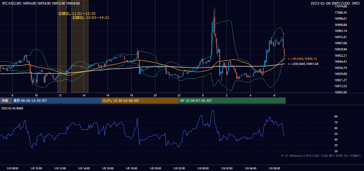Click price axis value 16921.27
This screenshot has height=171, width=364.
(340, 80)
